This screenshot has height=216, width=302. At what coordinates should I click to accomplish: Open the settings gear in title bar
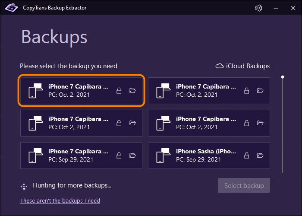[258, 8]
